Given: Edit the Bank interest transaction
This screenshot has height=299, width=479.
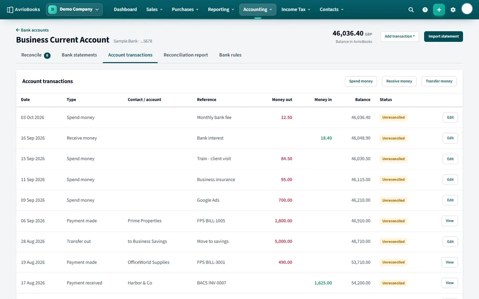Looking at the screenshot, I should coord(450,138).
